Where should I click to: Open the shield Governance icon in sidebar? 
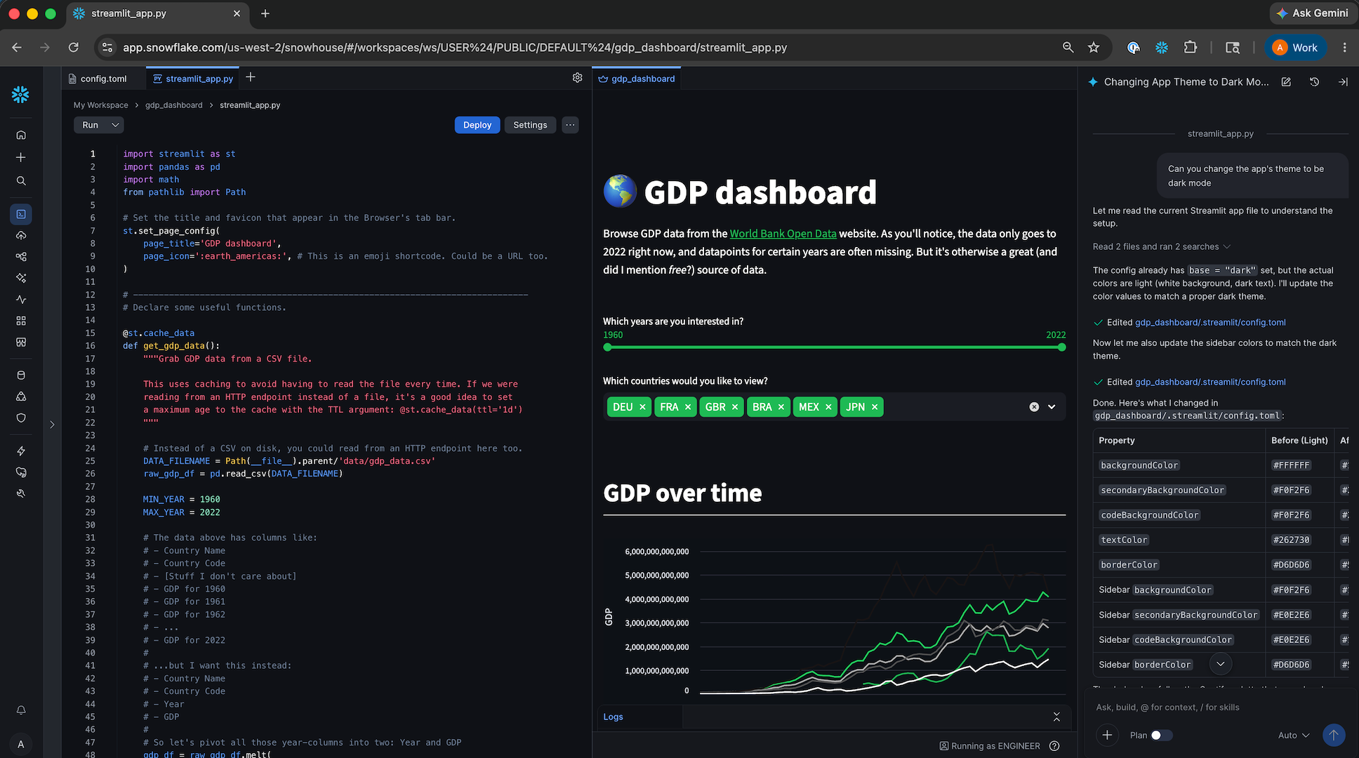tap(21, 418)
